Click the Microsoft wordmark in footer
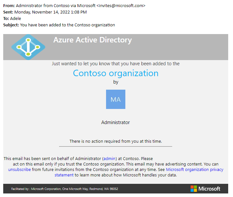The width and height of the screenshot is (233, 197). click(209, 189)
